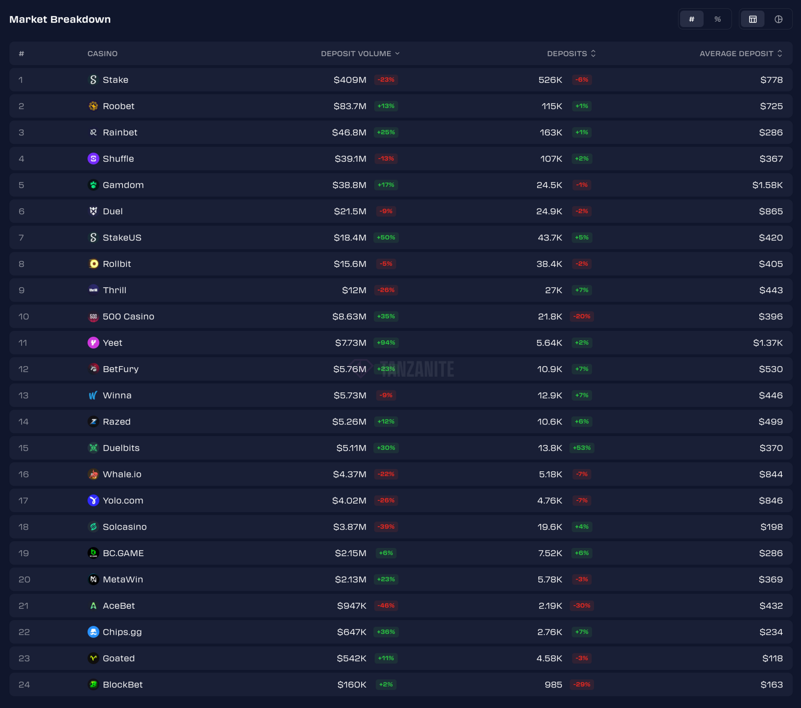Click the Roobet logo icon
Viewport: 801px width, 708px height.
tap(93, 106)
